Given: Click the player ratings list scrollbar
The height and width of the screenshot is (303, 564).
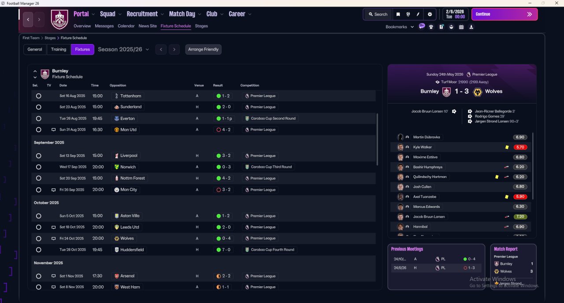Looking at the screenshot, I should [533, 166].
